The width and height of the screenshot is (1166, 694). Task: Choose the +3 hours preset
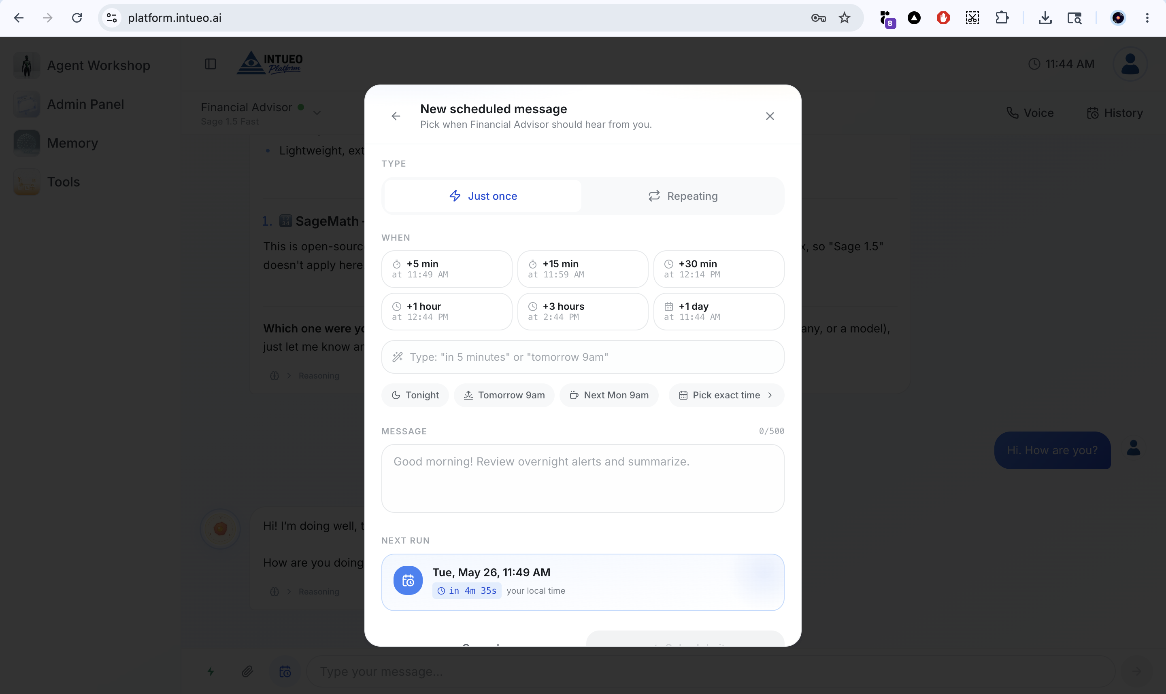pyautogui.click(x=583, y=311)
